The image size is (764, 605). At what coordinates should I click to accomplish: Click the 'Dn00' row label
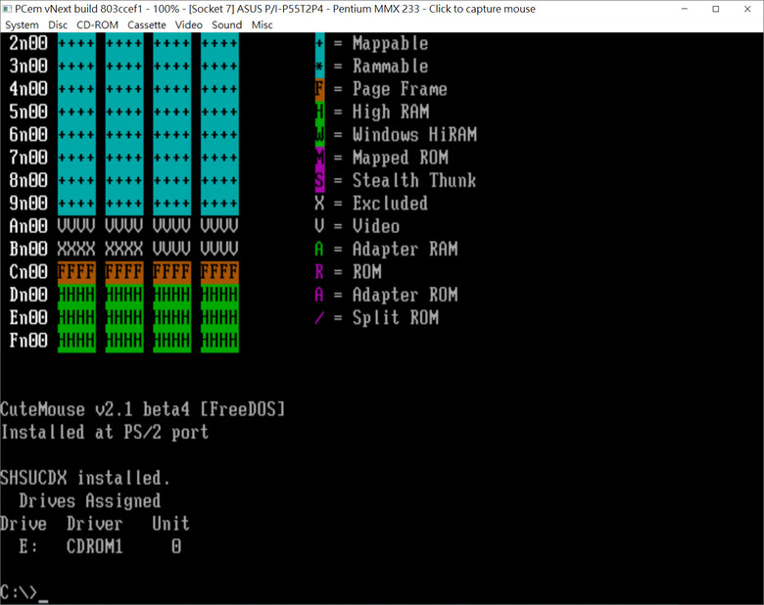click(28, 296)
